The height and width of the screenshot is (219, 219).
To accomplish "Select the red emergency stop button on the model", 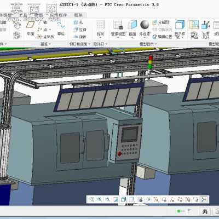I will [119, 153].
